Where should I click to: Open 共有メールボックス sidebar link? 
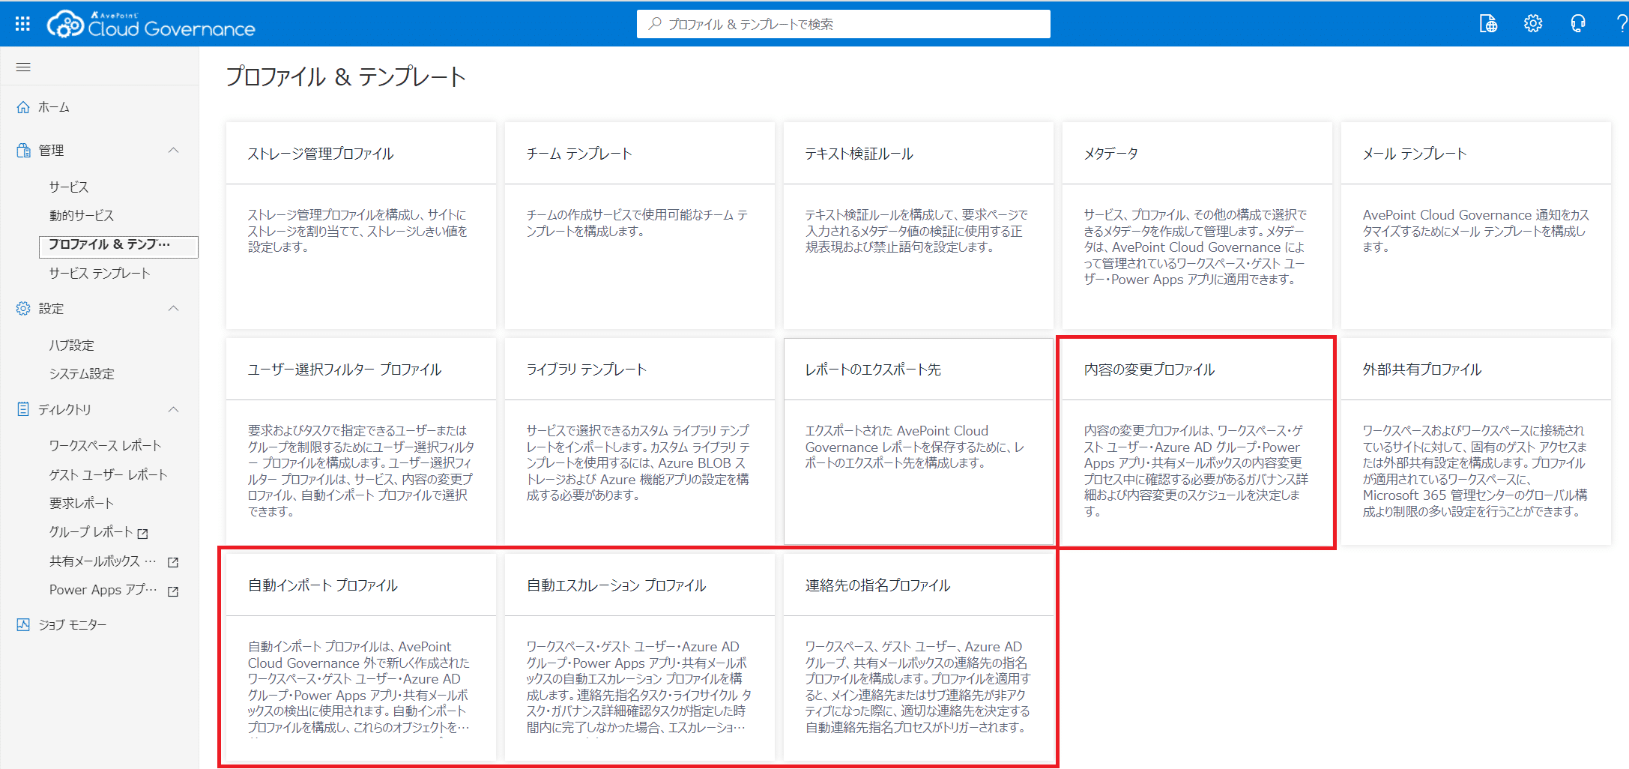tap(103, 561)
